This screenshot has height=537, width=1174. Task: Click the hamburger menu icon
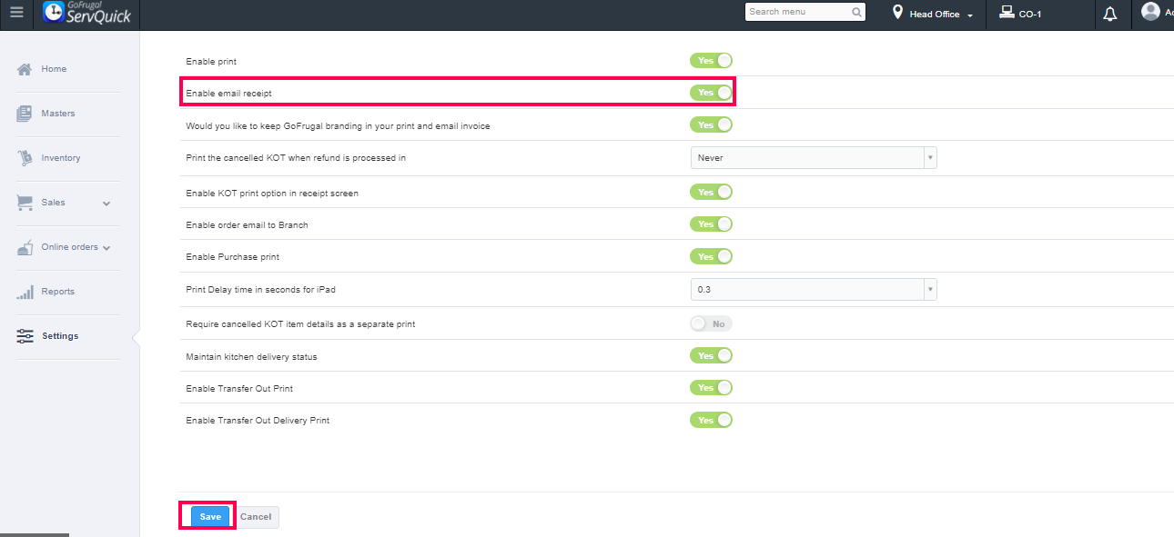click(x=16, y=14)
